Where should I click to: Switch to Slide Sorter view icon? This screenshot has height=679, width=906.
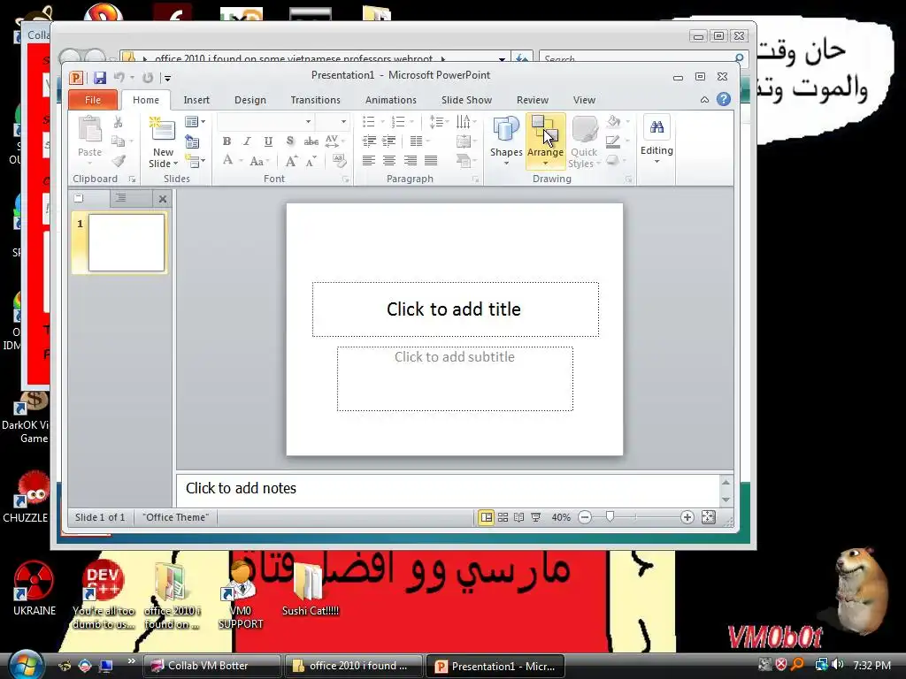(503, 517)
